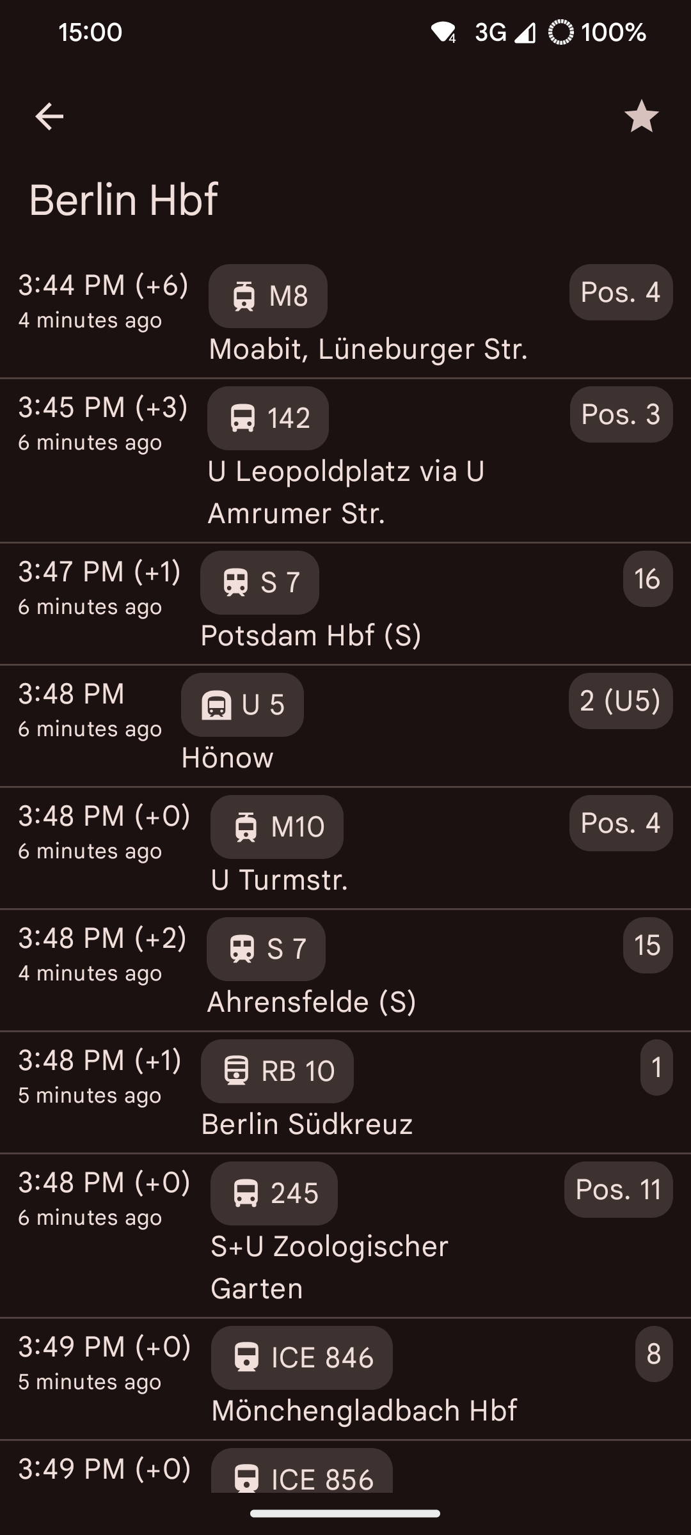The image size is (691, 1535).
Task: Tap the ICE 846 train chip
Action: [302, 1358]
